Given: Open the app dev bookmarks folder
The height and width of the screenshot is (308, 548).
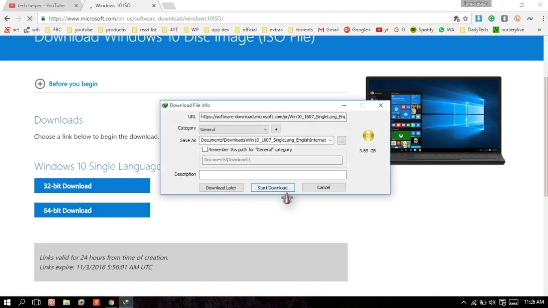Looking at the screenshot, I should coord(217,30).
